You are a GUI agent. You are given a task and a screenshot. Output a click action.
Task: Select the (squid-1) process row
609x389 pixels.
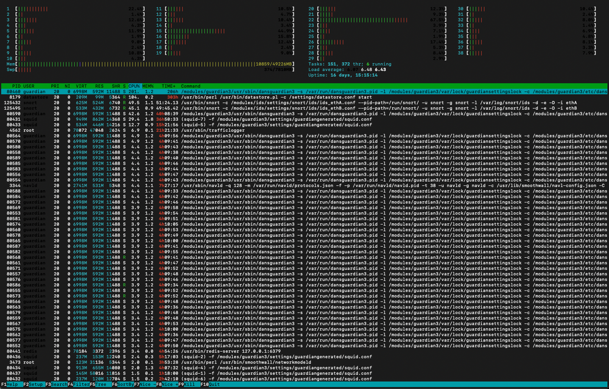pyautogui.click(x=304, y=373)
